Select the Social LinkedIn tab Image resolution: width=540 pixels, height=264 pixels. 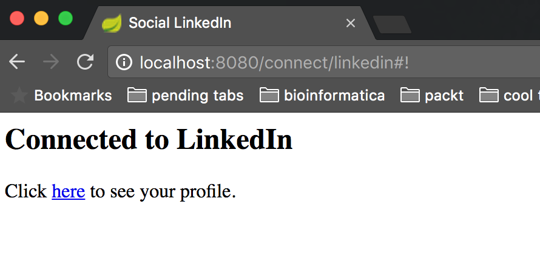(x=229, y=24)
